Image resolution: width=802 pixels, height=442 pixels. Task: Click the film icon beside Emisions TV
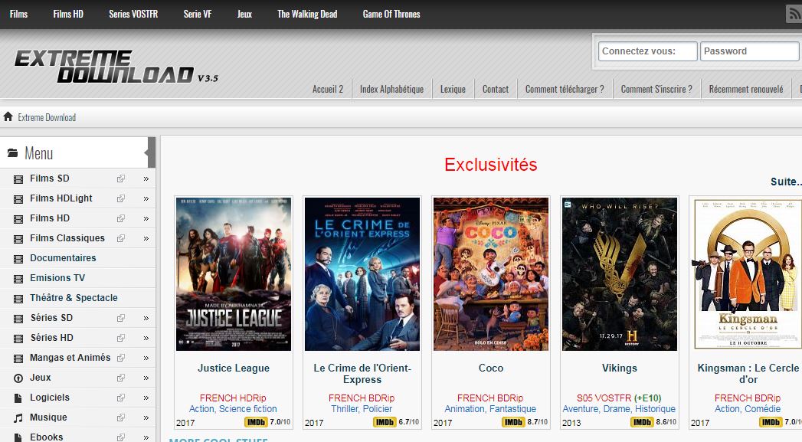18,279
